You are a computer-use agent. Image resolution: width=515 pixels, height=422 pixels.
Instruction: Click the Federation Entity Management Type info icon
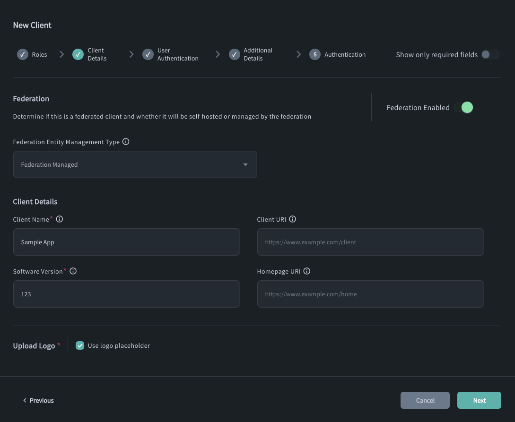(x=126, y=141)
